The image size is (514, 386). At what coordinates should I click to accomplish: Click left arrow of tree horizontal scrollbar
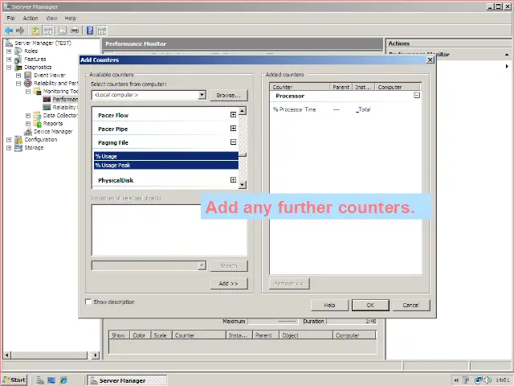(x=7, y=355)
